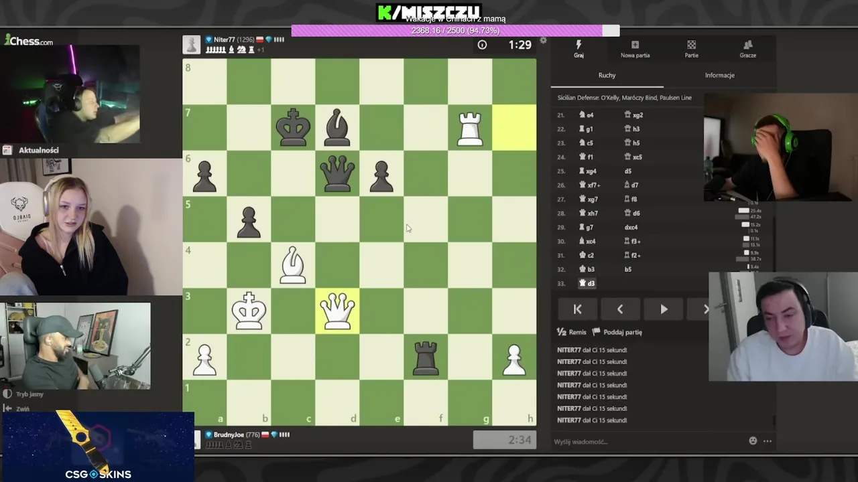Click the player clock showing 2:34

(505, 440)
